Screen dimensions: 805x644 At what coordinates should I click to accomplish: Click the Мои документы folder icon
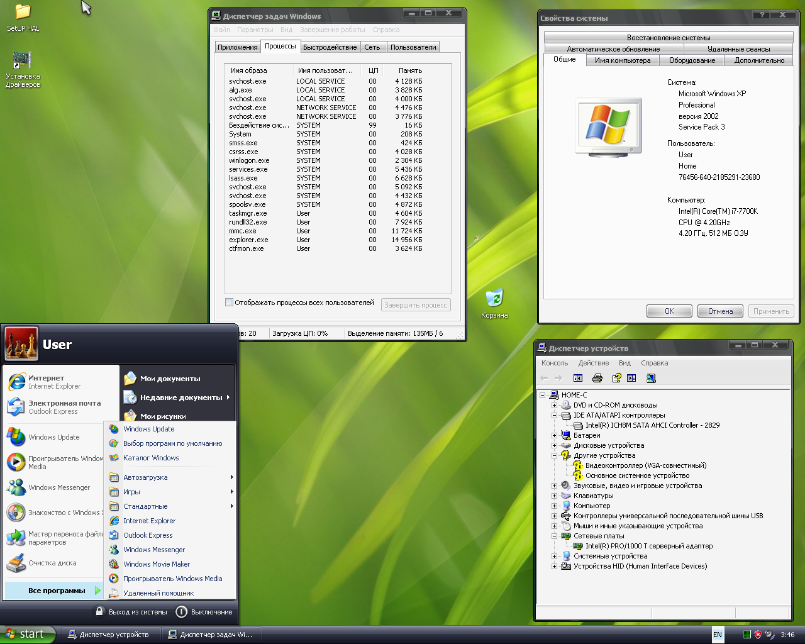(x=130, y=378)
